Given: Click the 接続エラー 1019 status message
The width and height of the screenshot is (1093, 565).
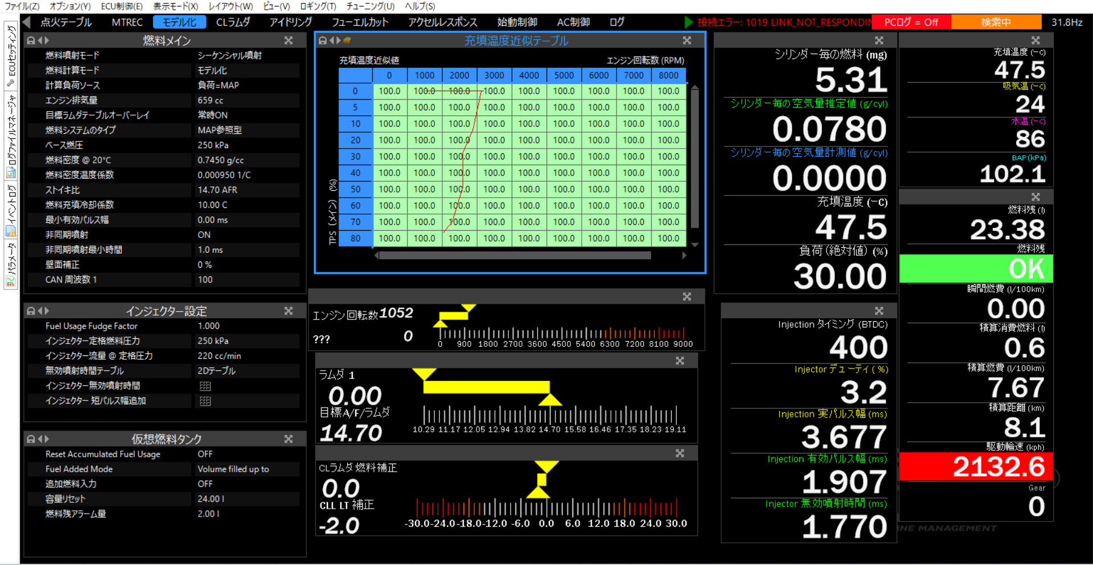Looking at the screenshot, I should 784,22.
